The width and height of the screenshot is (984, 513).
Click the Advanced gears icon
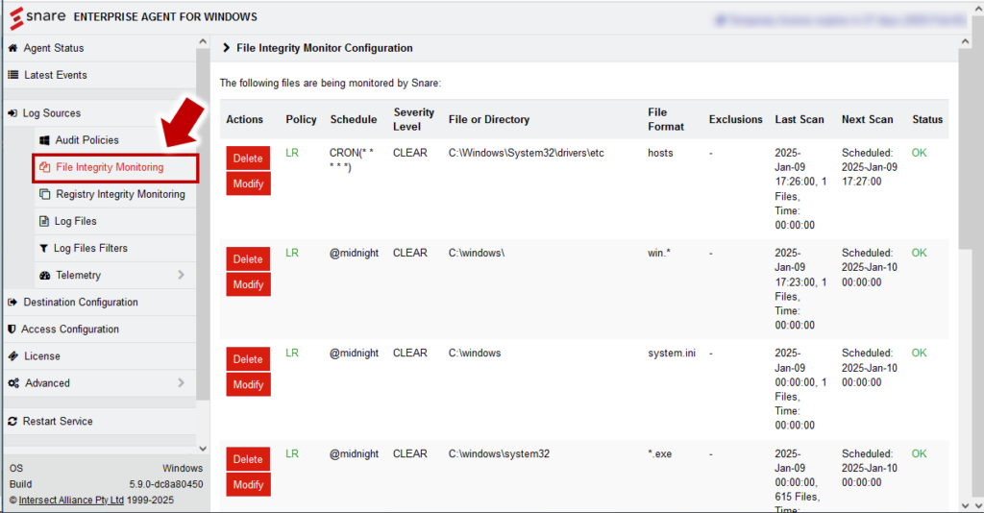pos(13,383)
